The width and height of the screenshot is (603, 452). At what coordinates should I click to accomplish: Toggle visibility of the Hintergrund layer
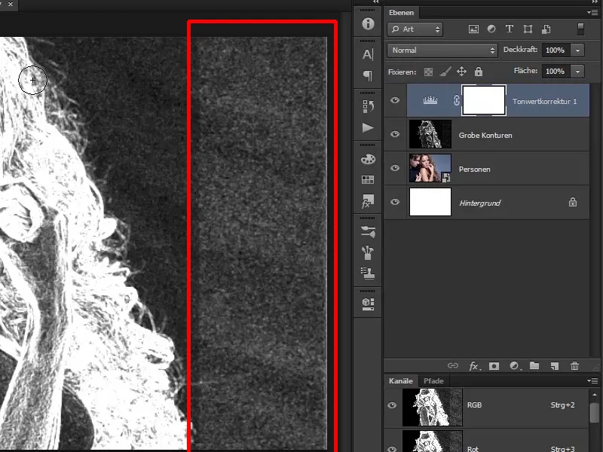pyautogui.click(x=395, y=202)
